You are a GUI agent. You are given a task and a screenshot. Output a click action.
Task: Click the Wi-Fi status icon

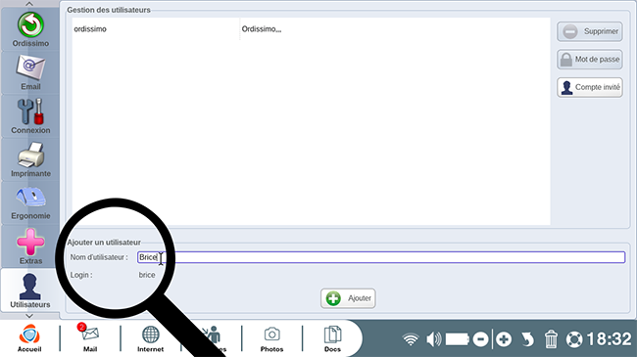[411, 339]
